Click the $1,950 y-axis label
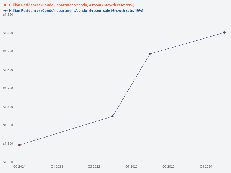This screenshot has width=231, height=173. [8, 15]
